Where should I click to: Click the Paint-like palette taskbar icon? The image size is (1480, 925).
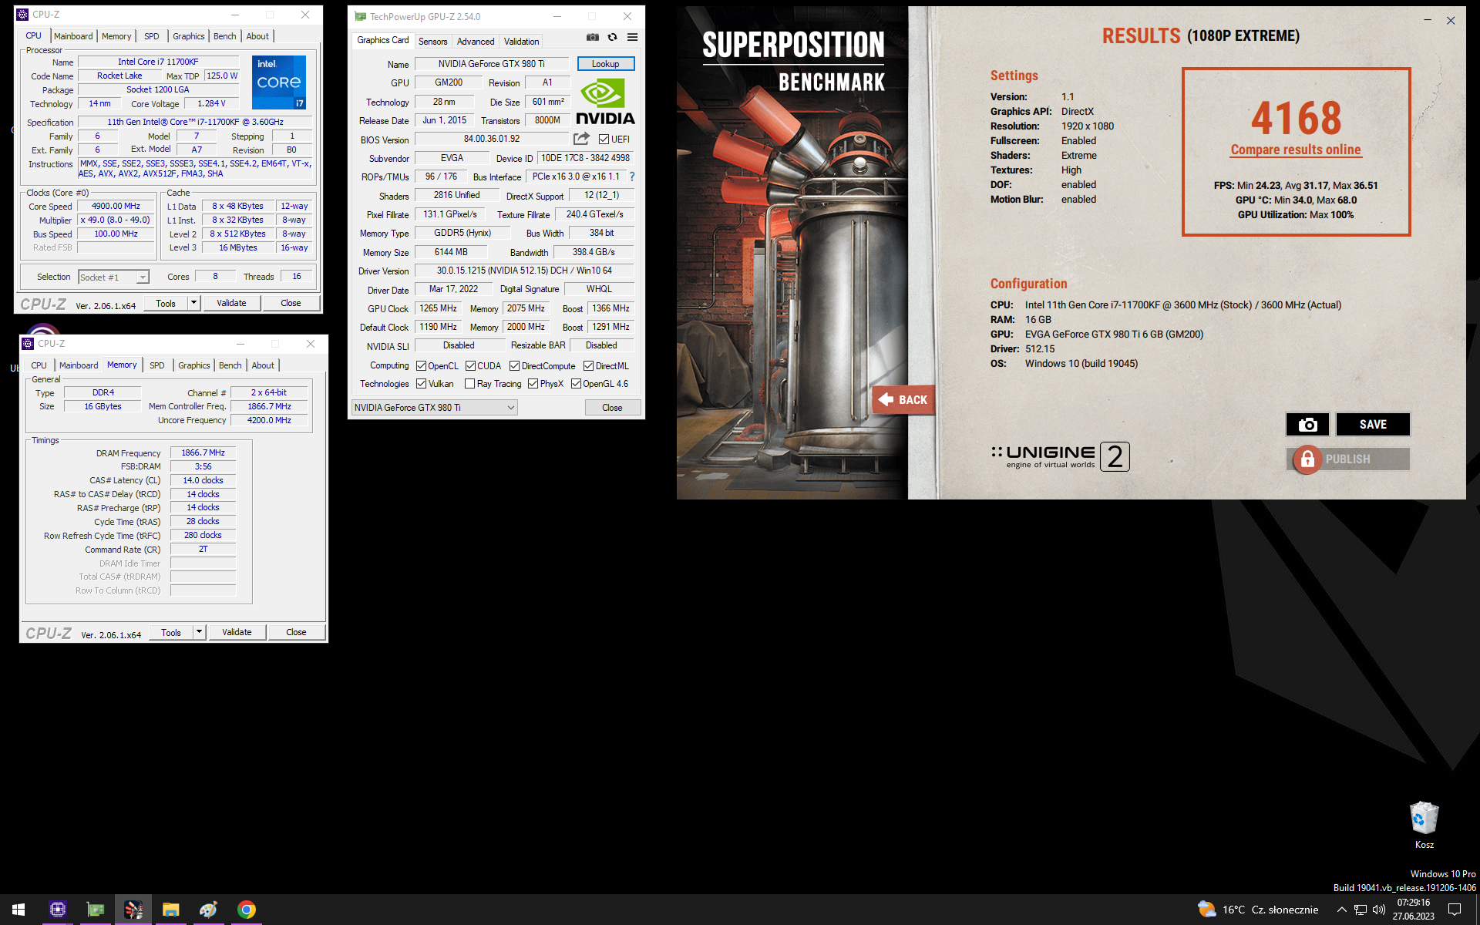[x=209, y=910]
